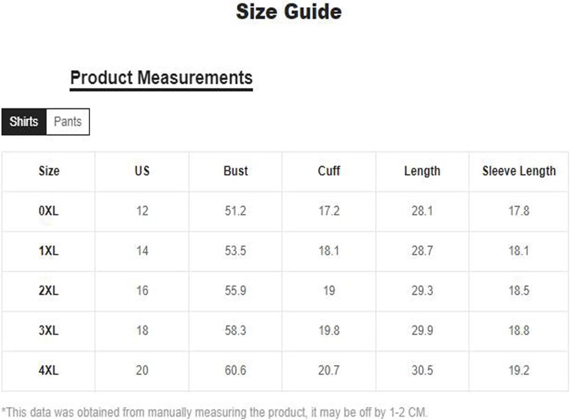Select the 3XL size row label
Image resolution: width=570 pixels, height=420 pixels.
pos(49,330)
